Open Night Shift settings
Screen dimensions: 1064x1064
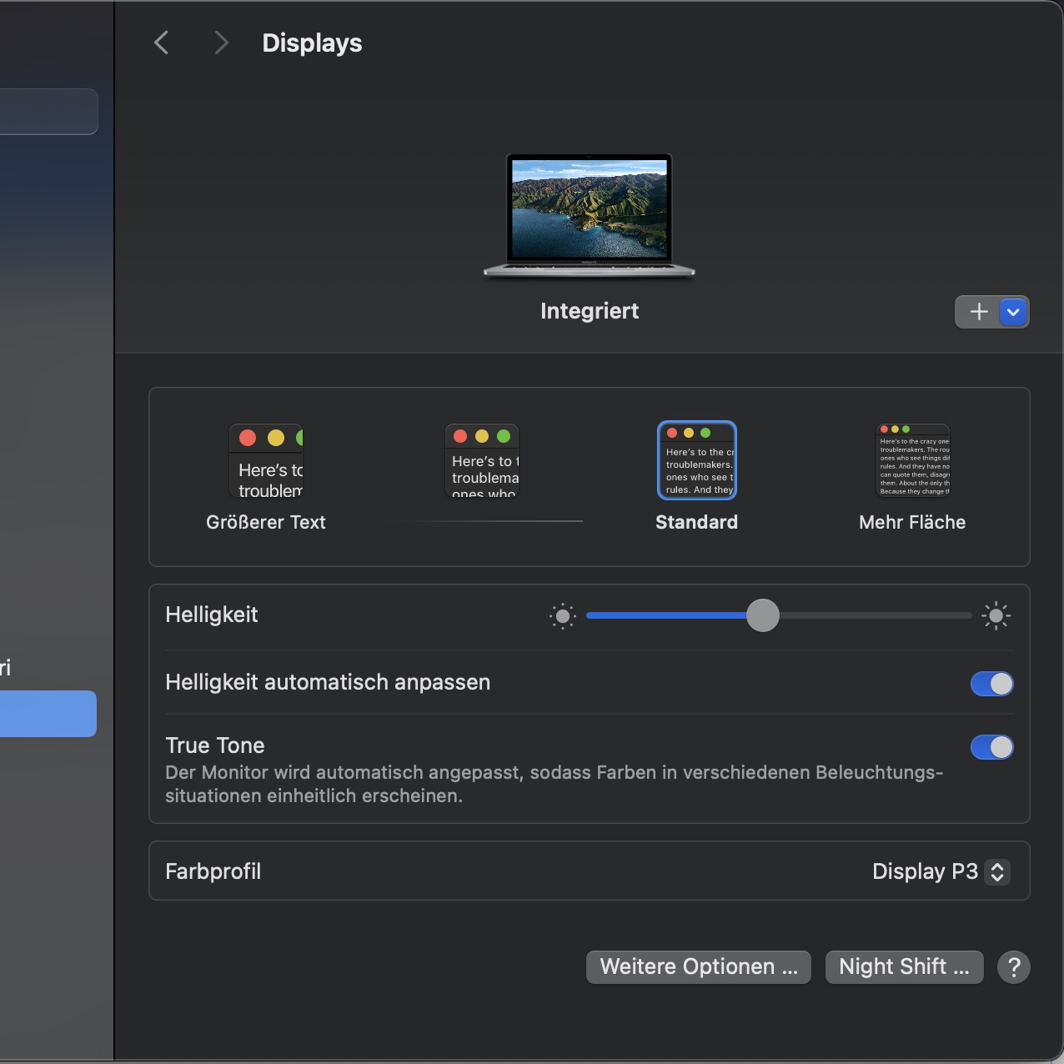click(904, 967)
